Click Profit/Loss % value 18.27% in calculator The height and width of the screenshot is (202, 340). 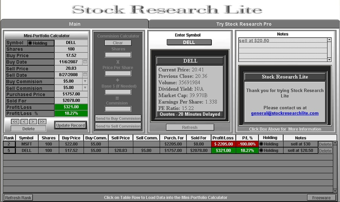71,113
